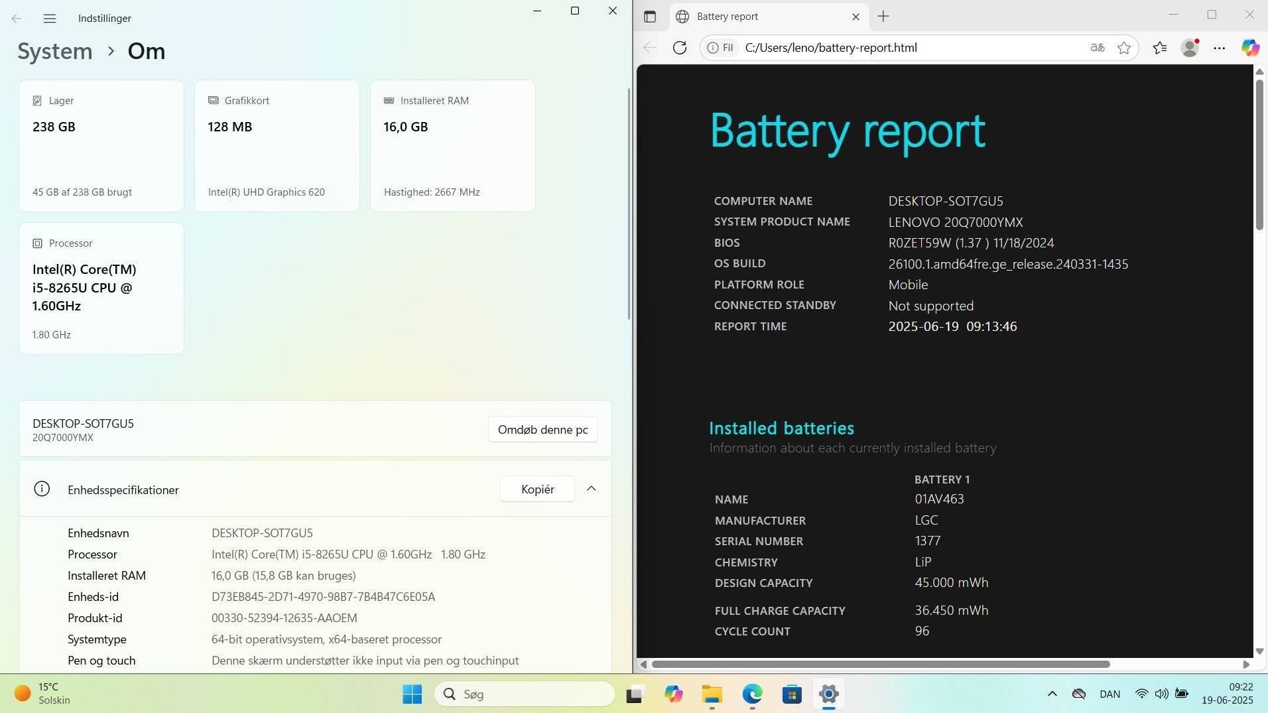This screenshot has height=713, width=1268.
Task: Launch Copilot from the Edge toolbar
Action: tap(1250, 48)
